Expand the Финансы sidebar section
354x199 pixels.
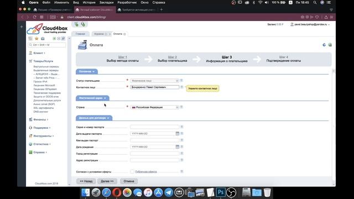click(40, 119)
